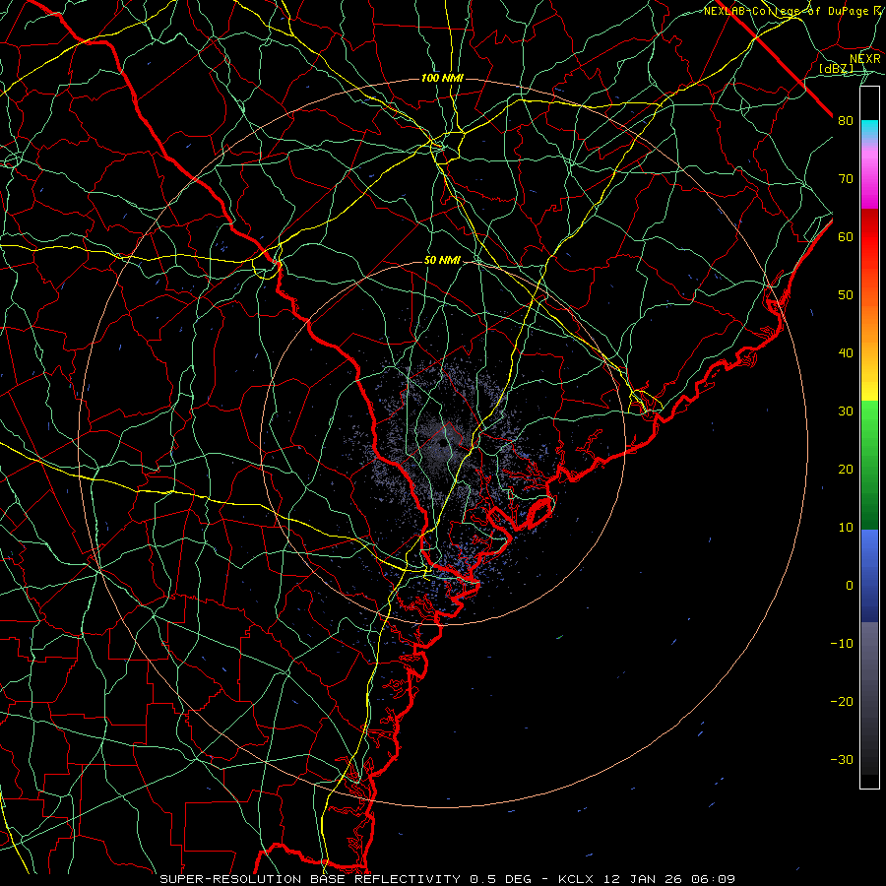This screenshot has width=886, height=886.
Task: Click the 0 value on the color scale
Action: coord(850,586)
